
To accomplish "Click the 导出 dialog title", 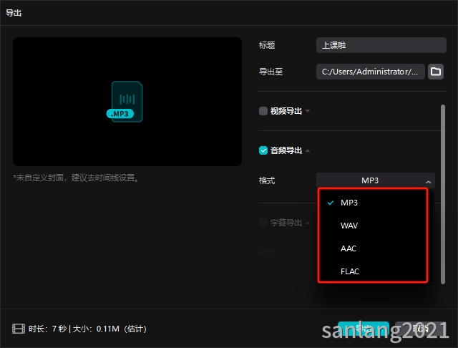I will [x=14, y=13].
